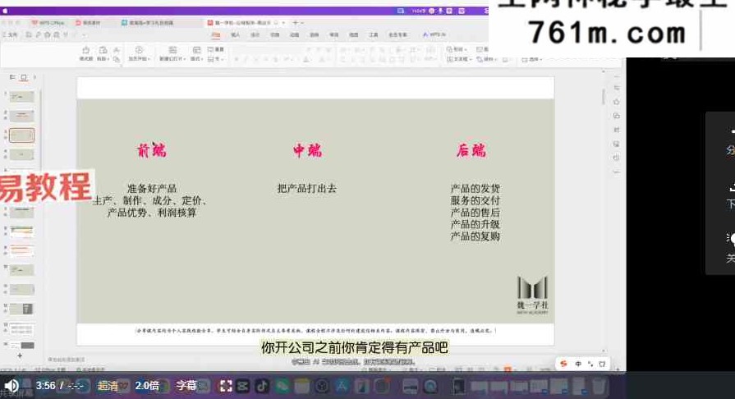Click the text box (文本框) tool
This screenshot has height=399, width=735.
(x=457, y=59)
